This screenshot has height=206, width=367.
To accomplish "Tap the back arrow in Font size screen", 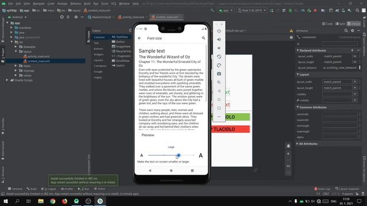I will pyautogui.click(x=140, y=38).
